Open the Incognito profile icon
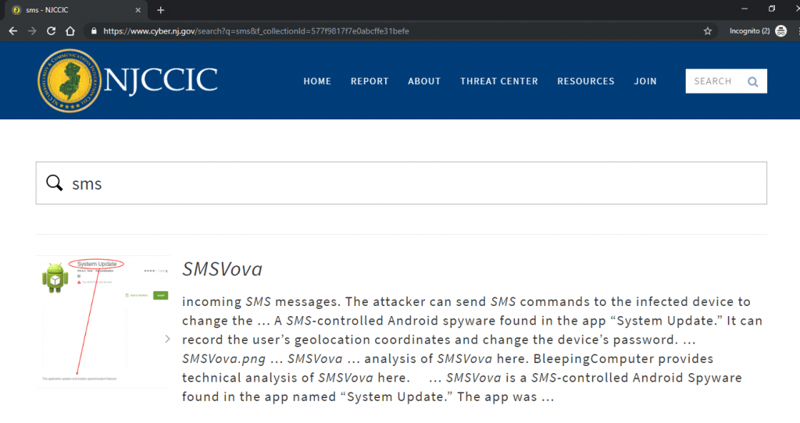This screenshot has height=423, width=800. click(780, 31)
